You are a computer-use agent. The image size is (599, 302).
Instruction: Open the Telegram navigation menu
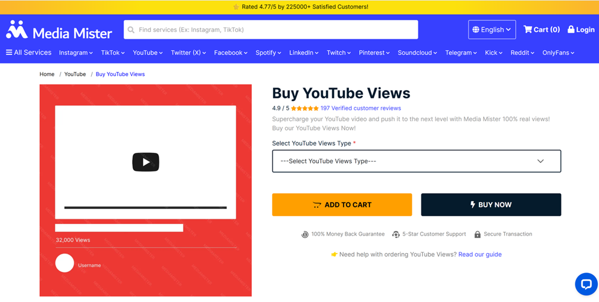point(461,53)
